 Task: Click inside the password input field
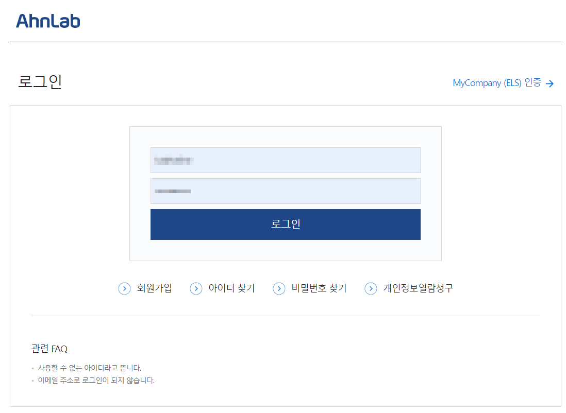point(285,191)
